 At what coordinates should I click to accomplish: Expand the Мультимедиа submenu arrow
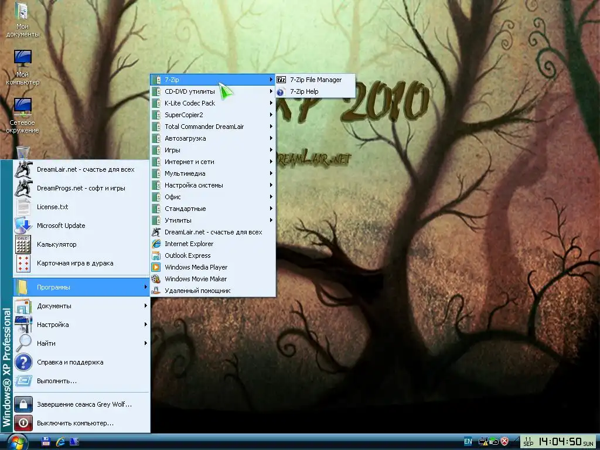click(x=271, y=173)
